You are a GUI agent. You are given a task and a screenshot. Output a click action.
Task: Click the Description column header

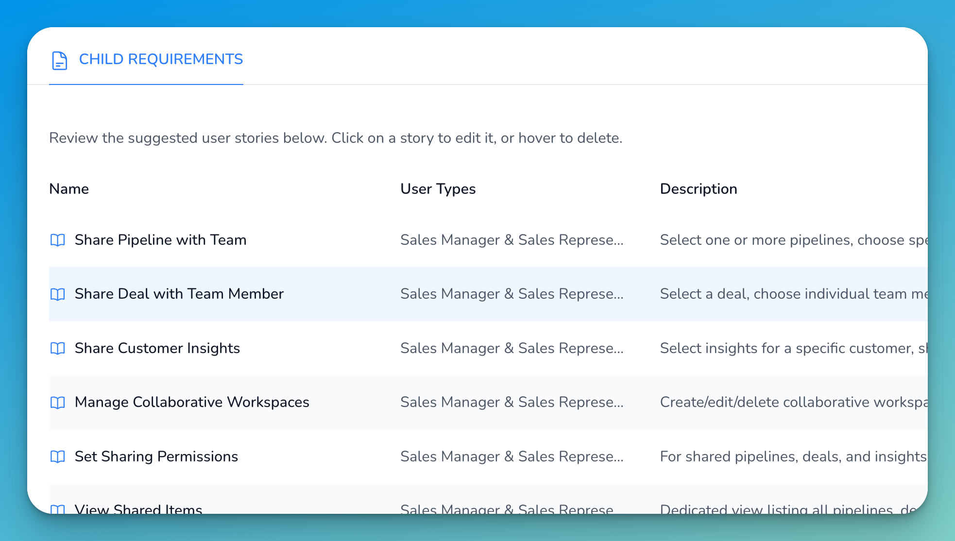point(699,189)
